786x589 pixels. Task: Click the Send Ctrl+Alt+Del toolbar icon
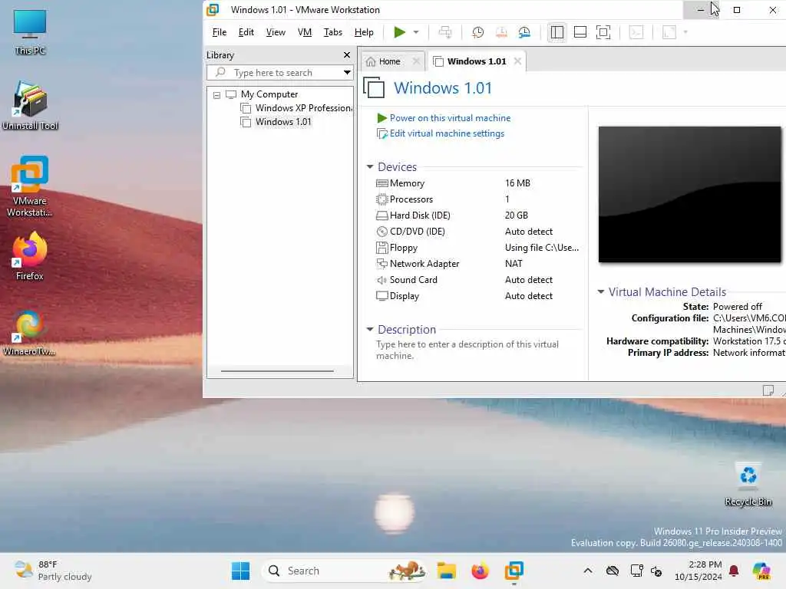point(445,32)
